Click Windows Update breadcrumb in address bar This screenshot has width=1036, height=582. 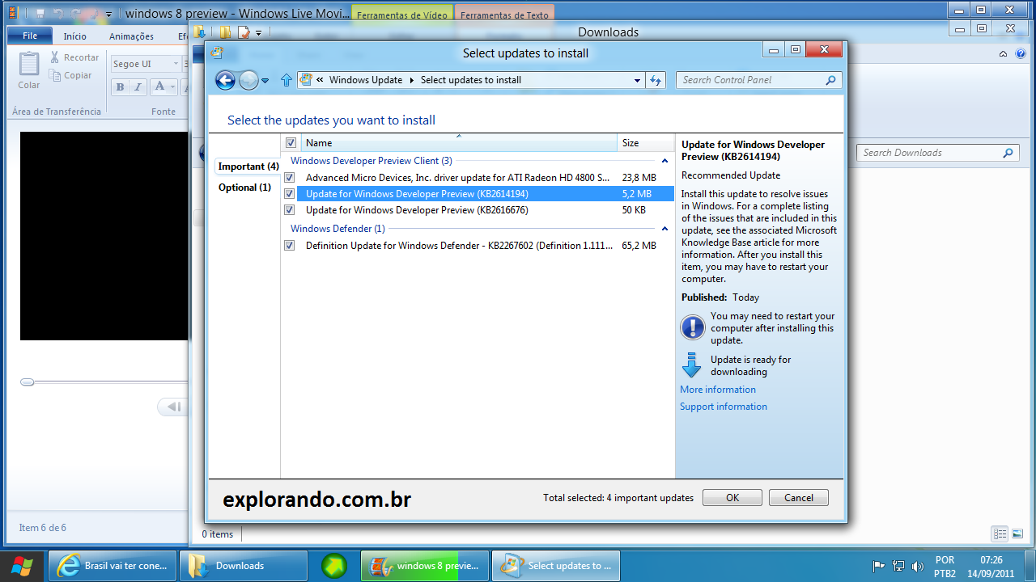pos(366,80)
